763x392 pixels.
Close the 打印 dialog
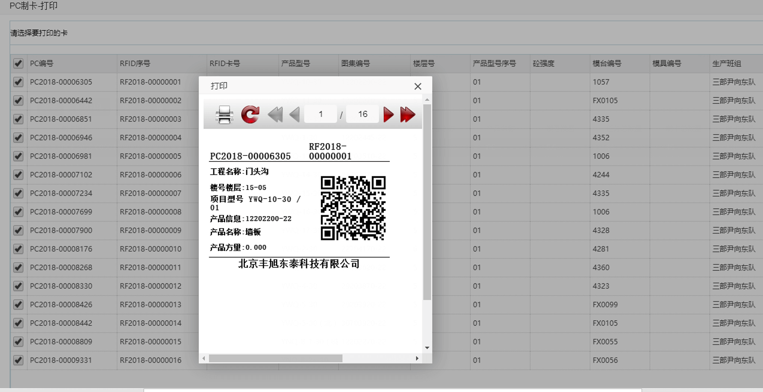(418, 86)
